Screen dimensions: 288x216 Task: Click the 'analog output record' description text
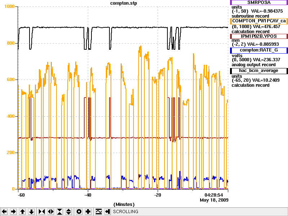click(253, 65)
